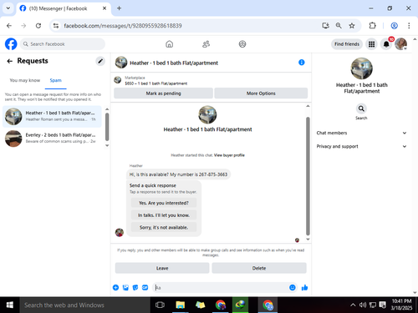The height and width of the screenshot is (313, 418).
Task: Open conversation information blue icon
Action: point(302,63)
